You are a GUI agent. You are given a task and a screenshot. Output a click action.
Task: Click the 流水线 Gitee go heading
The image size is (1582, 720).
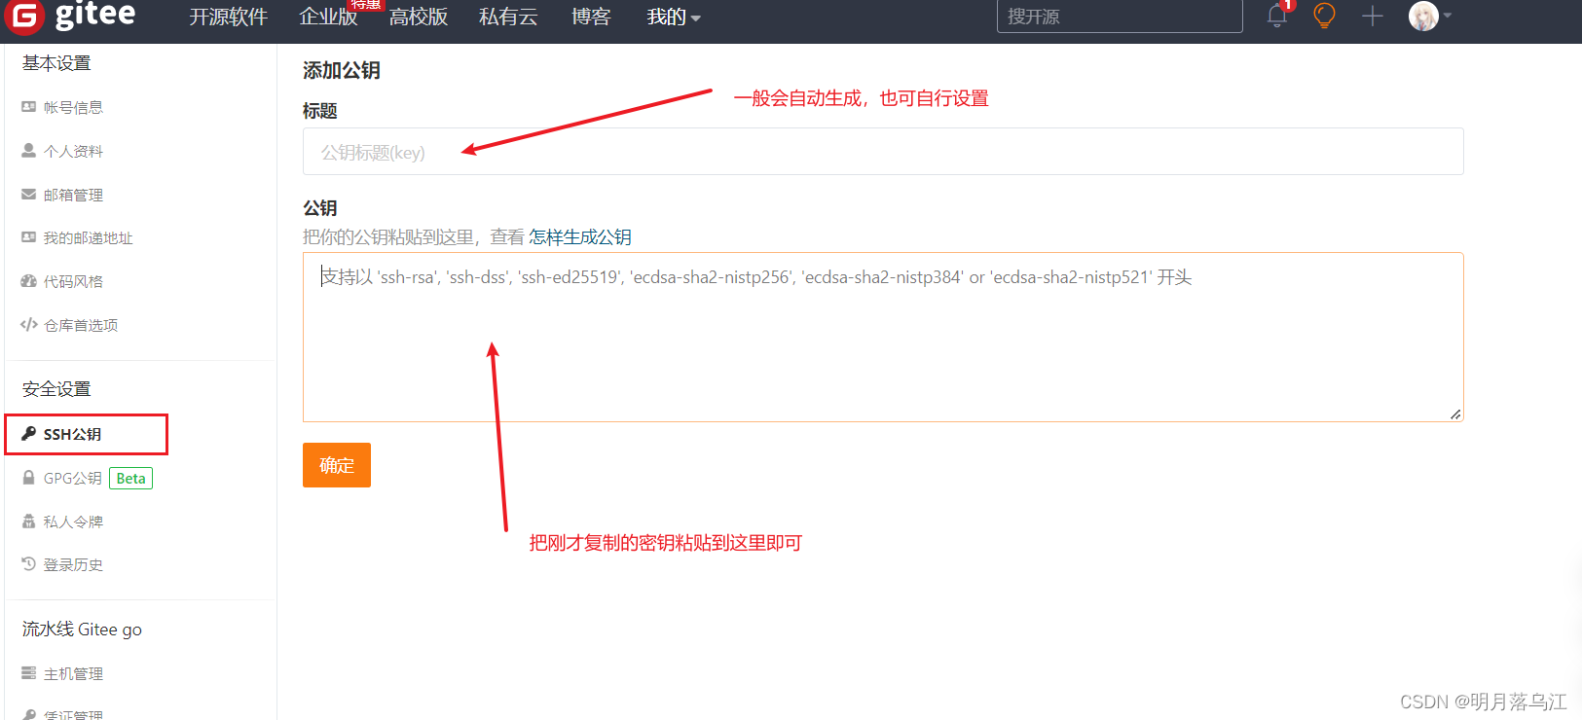pos(82,630)
